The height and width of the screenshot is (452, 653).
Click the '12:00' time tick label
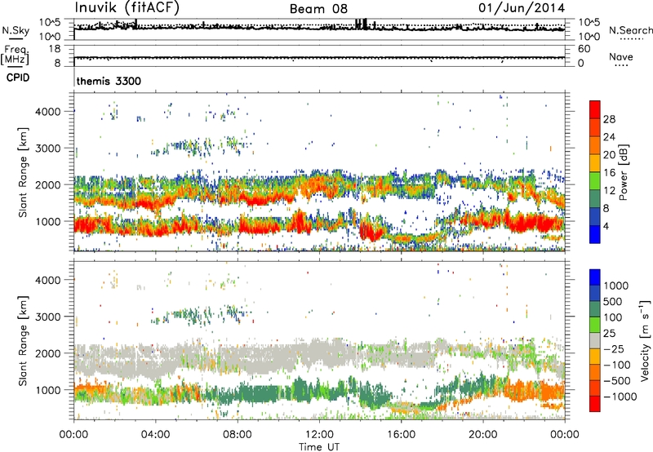click(x=319, y=435)
